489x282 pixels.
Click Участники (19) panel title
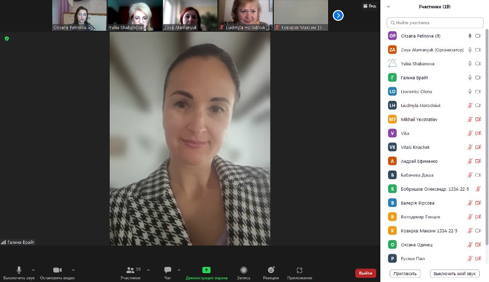435,7
